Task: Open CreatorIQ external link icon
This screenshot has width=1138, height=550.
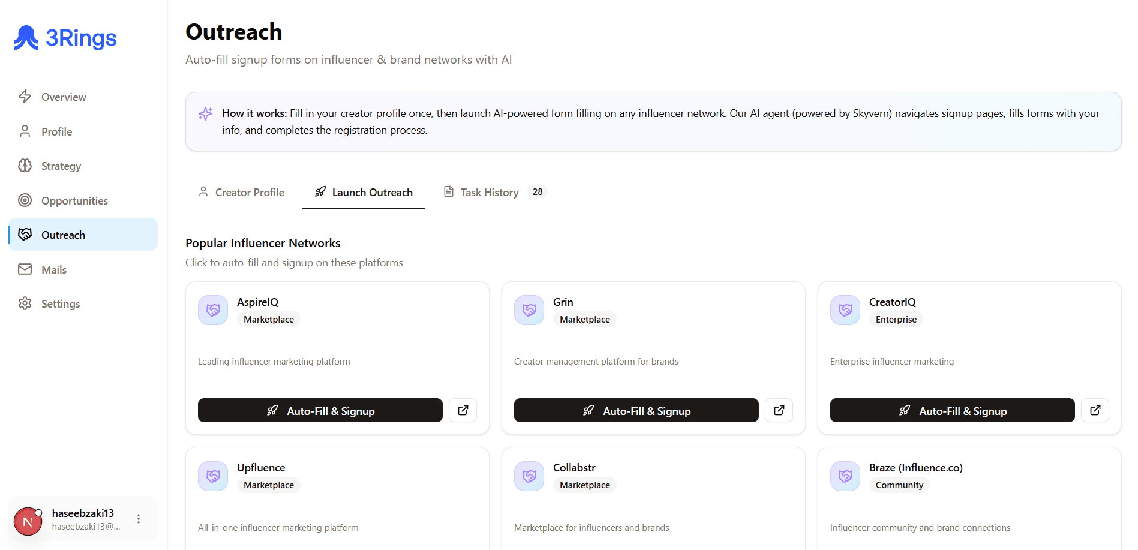Action: 1095,410
